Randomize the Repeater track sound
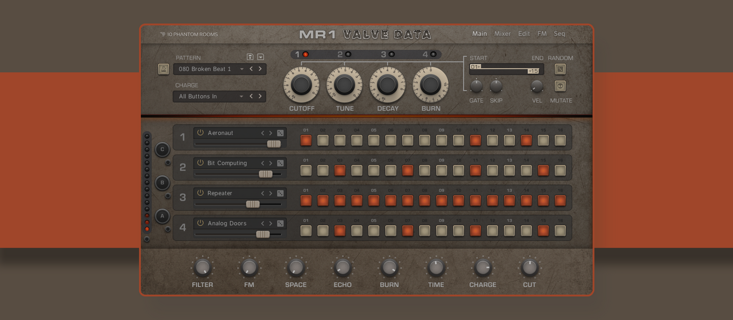 (x=280, y=193)
